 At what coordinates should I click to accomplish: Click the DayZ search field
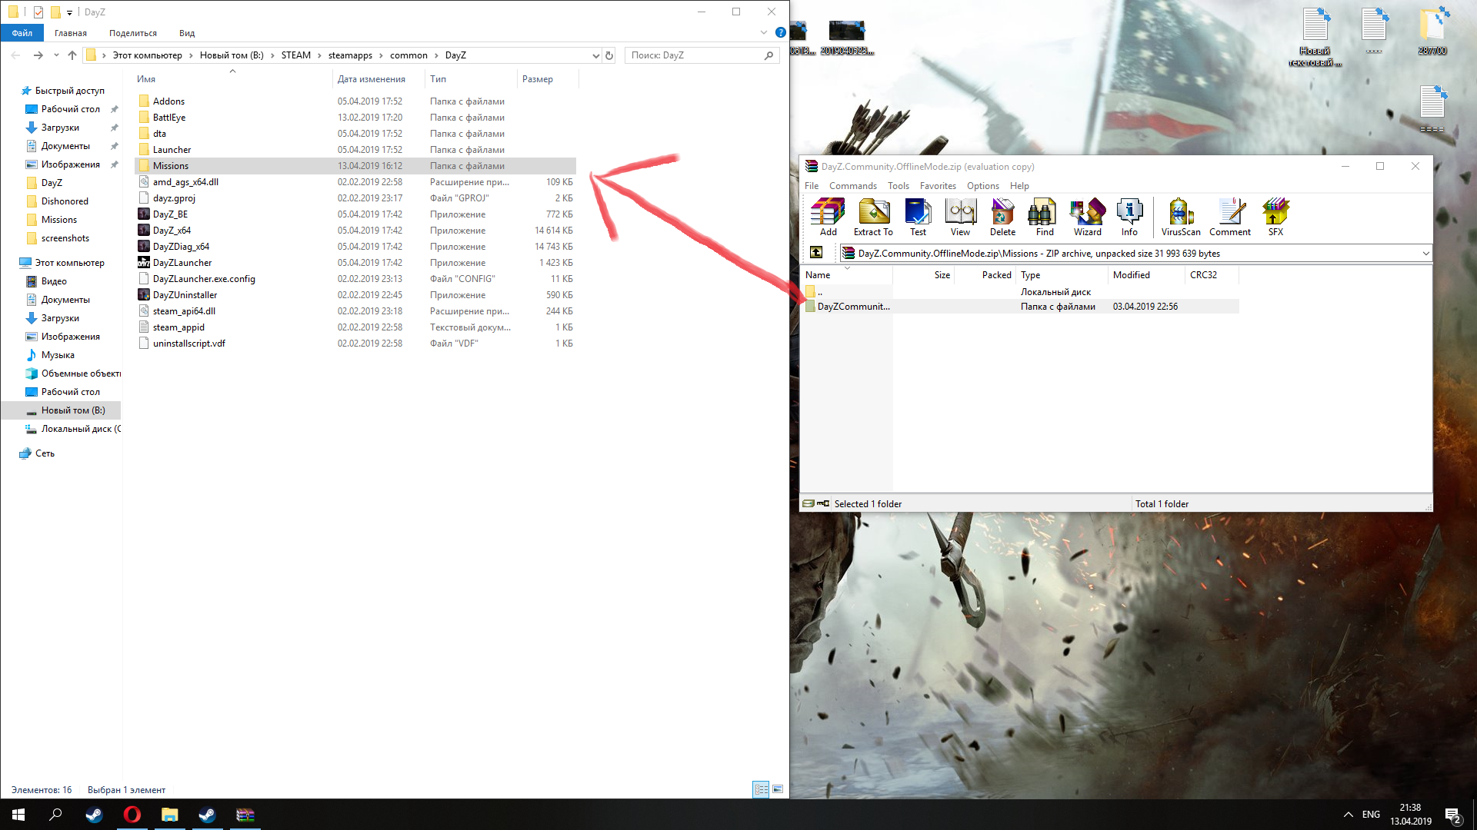692,55
